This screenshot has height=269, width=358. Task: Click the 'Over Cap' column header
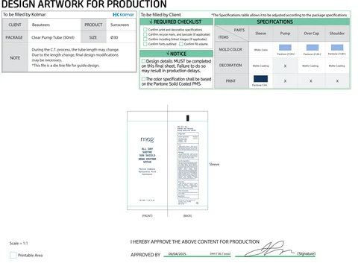coord(311,34)
